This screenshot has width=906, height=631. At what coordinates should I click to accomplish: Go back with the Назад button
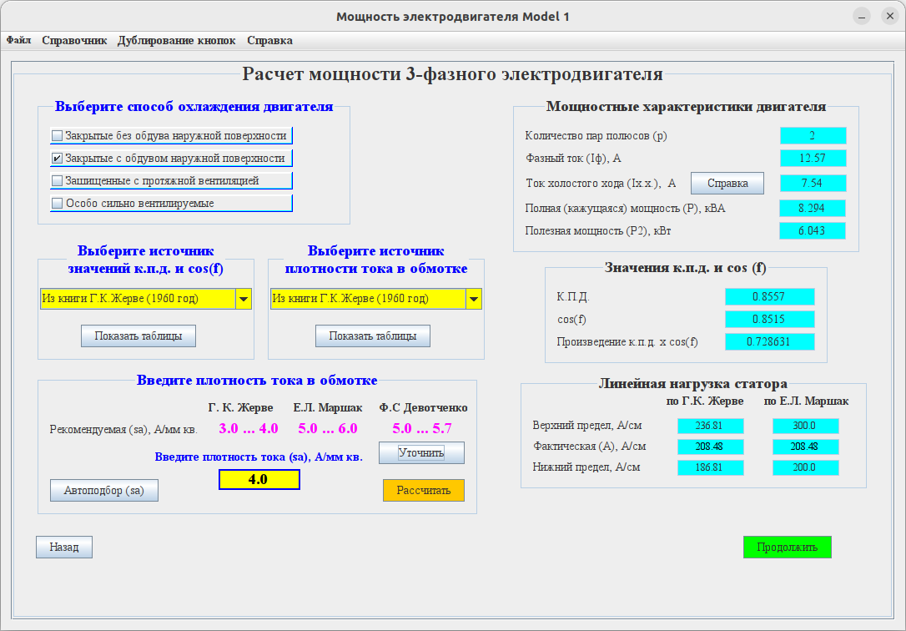pyautogui.click(x=64, y=548)
